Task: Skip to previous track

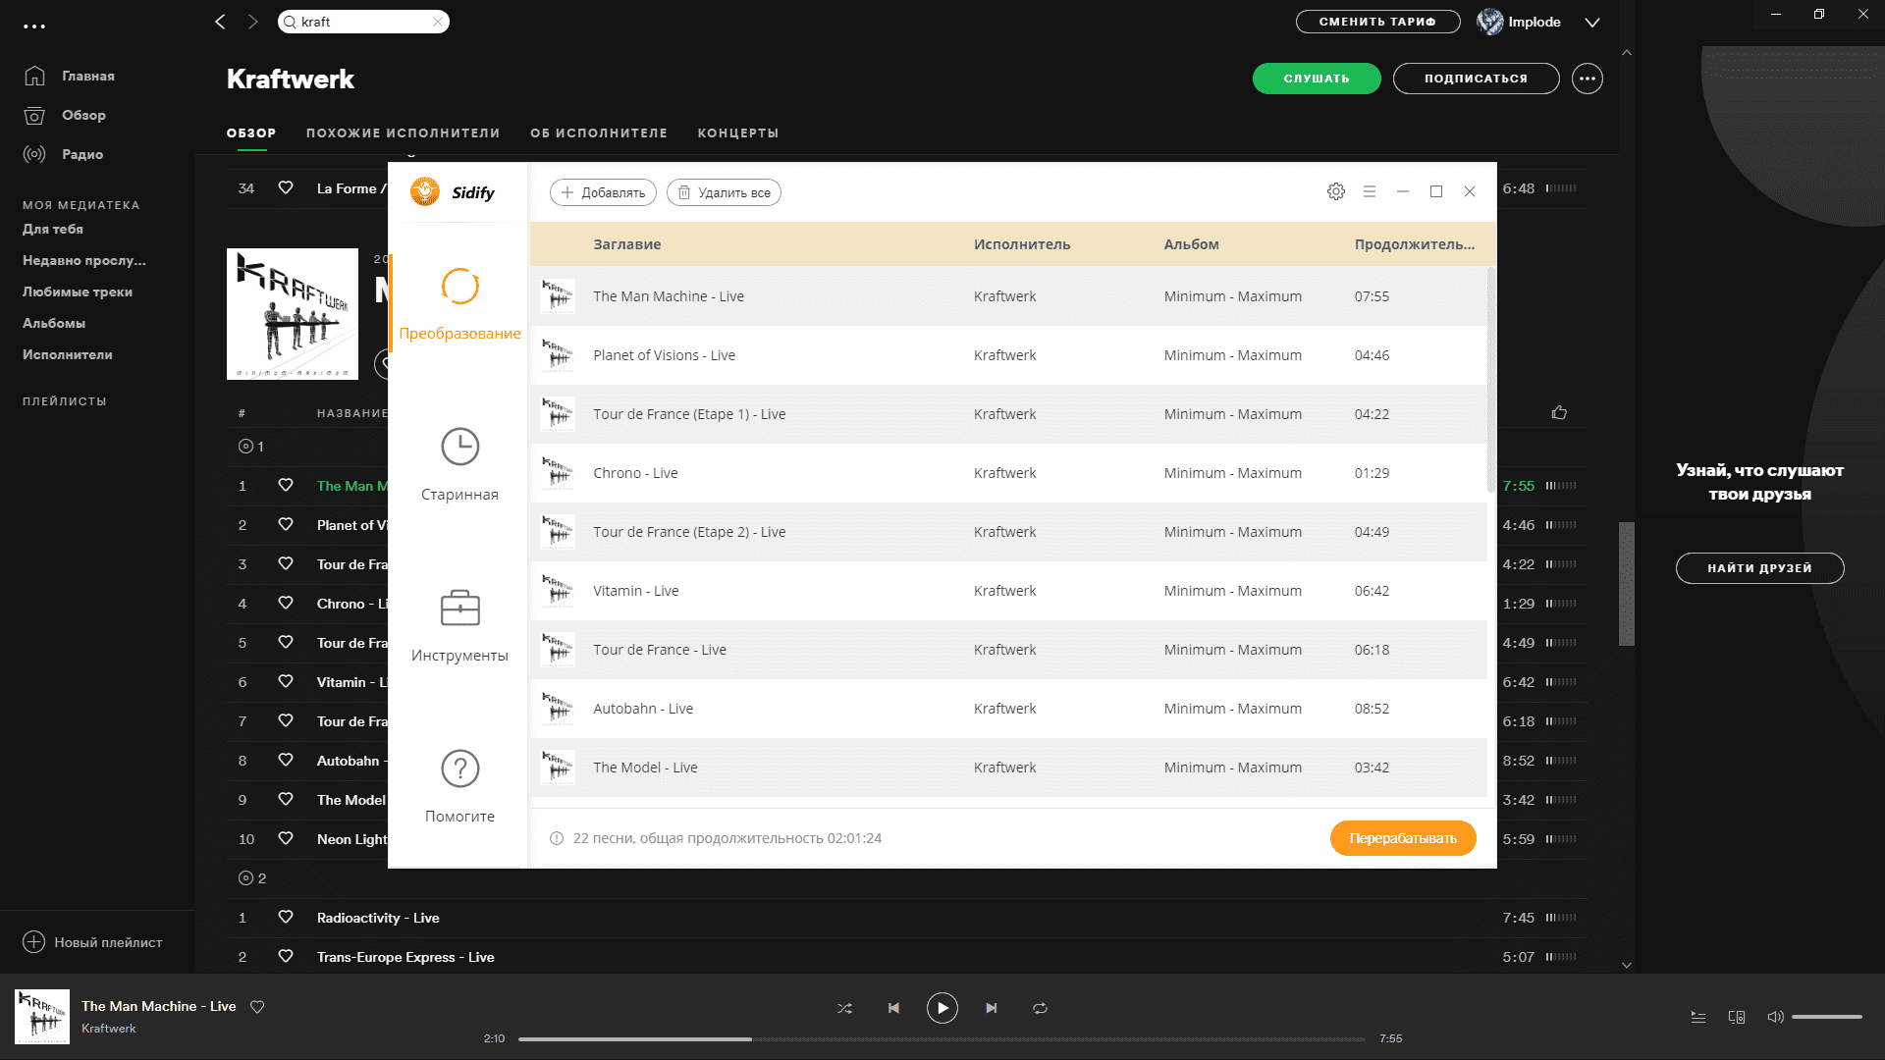Action: coord(893,1008)
